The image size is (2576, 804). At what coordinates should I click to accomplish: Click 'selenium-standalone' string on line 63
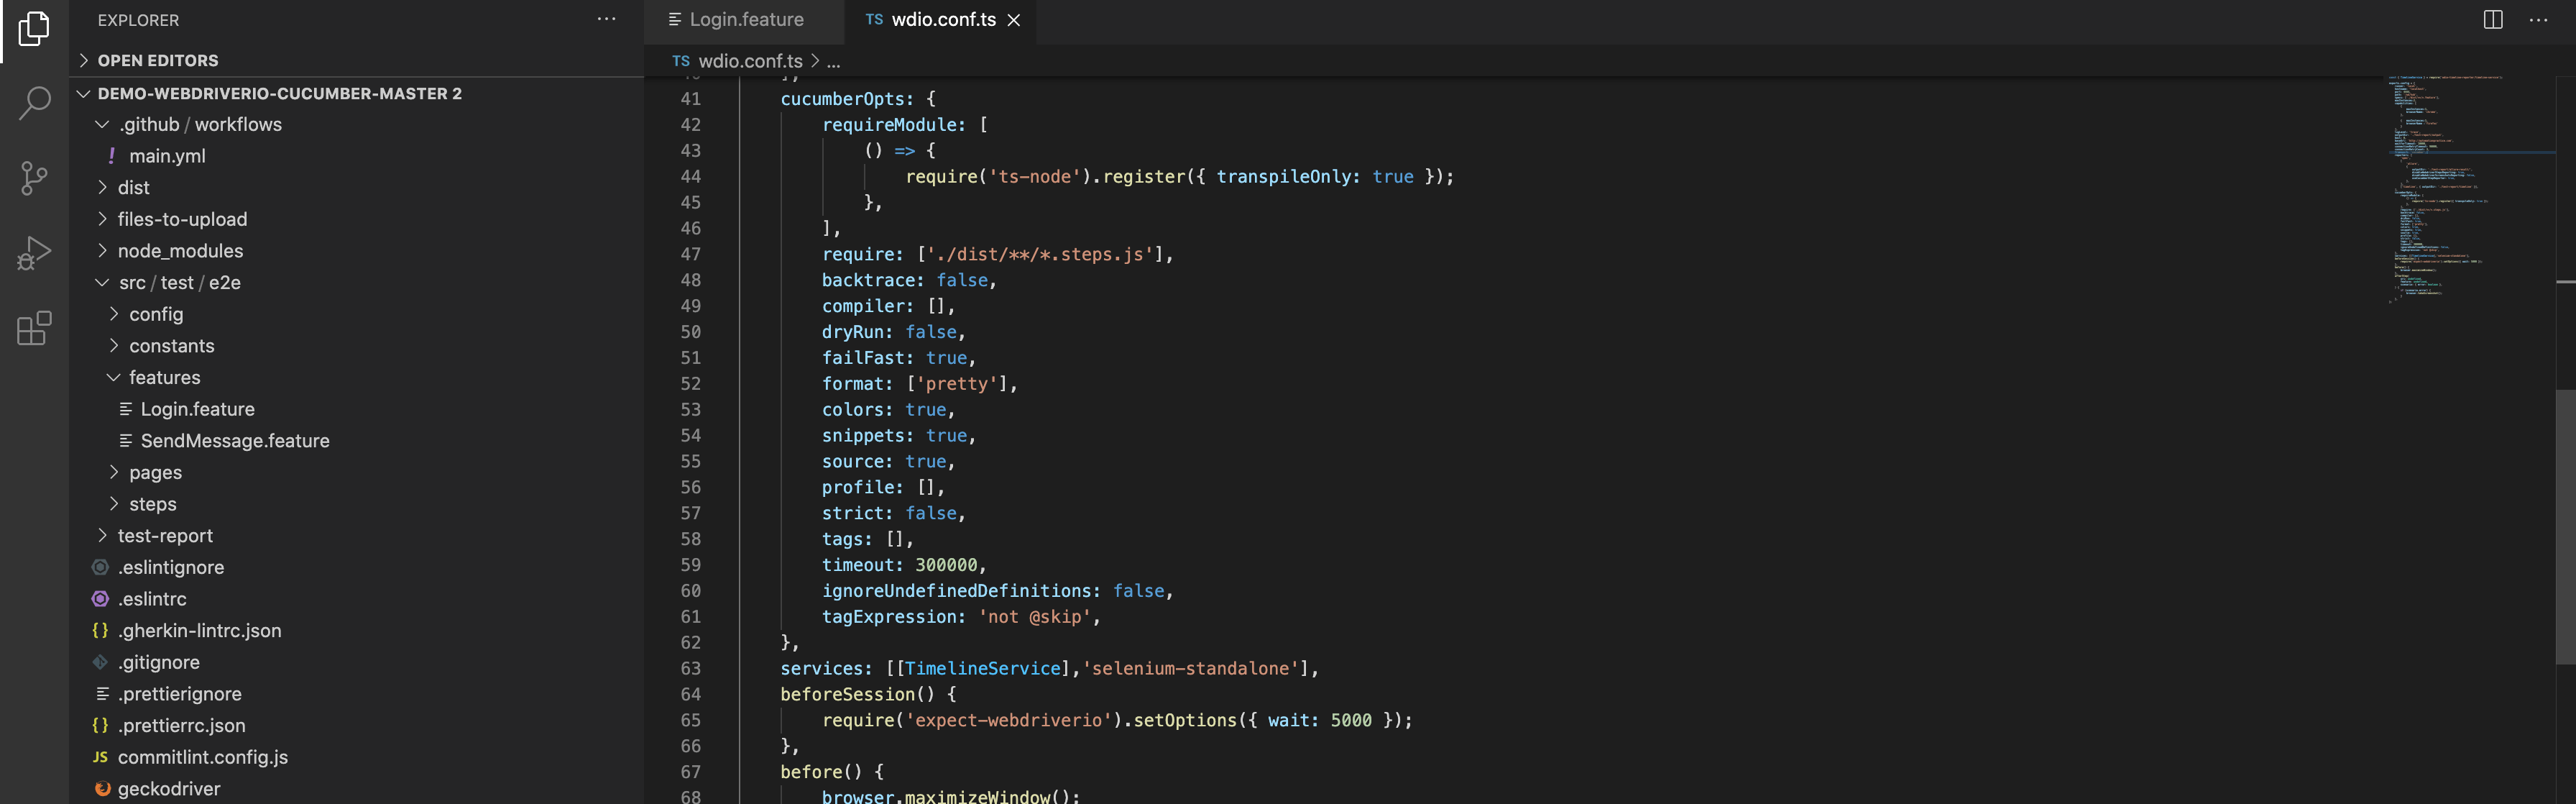point(1190,669)
